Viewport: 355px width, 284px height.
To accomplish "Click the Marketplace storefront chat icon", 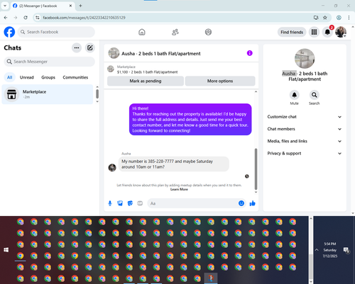I will coord(11,94).
